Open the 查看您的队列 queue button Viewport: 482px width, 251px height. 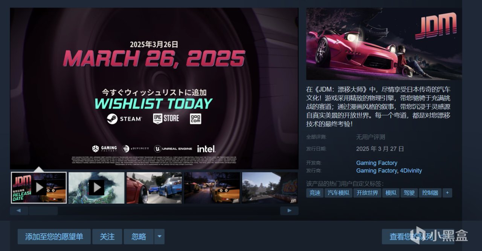coord(418,237)
